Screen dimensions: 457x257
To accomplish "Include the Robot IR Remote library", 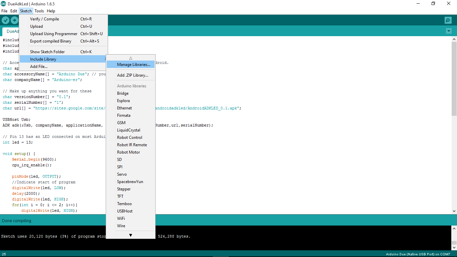I will point(130,145).
